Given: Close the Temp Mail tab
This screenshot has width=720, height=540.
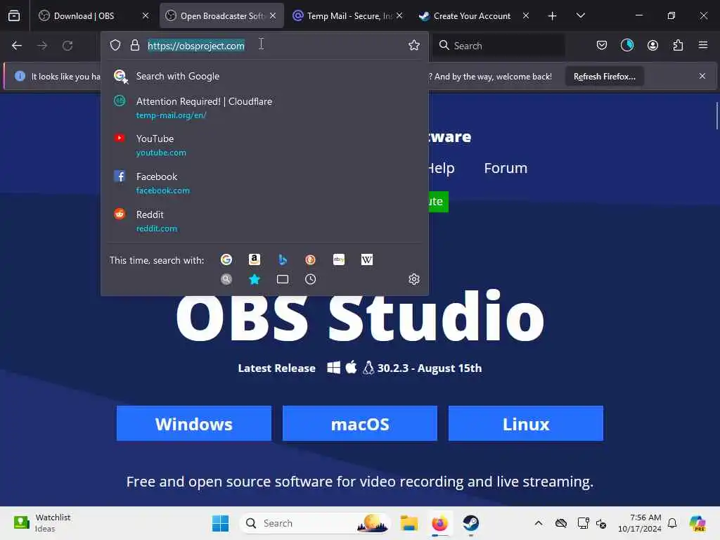Looking at the screenshot, I should coord(399,15).
